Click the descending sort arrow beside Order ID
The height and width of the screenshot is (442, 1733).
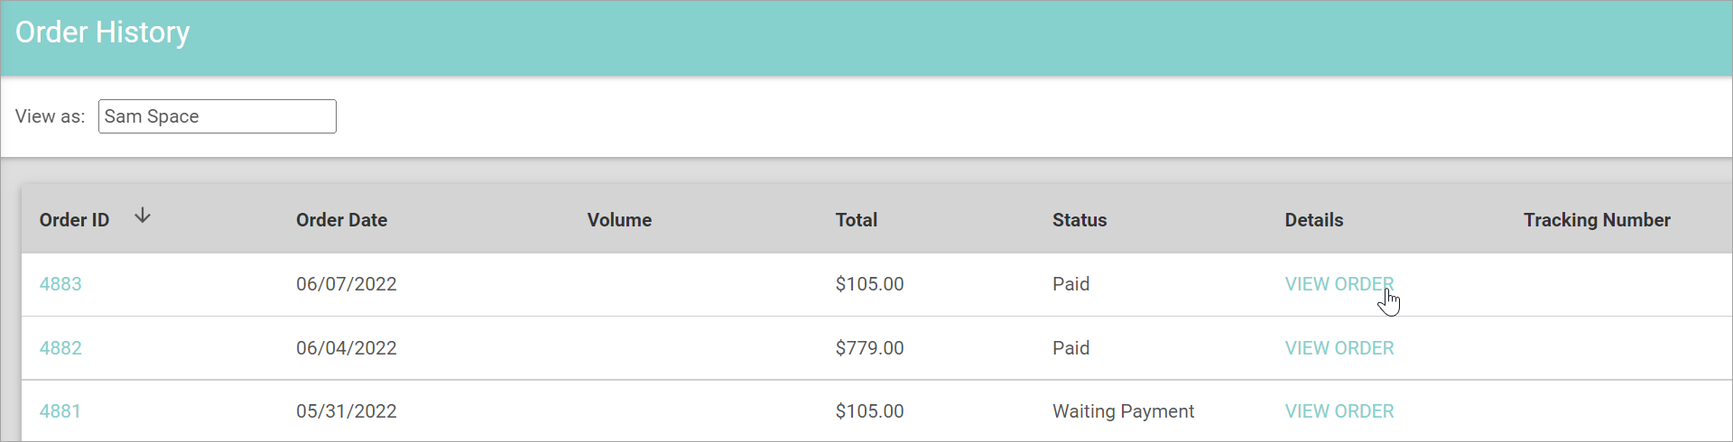[x=143, y=216]
